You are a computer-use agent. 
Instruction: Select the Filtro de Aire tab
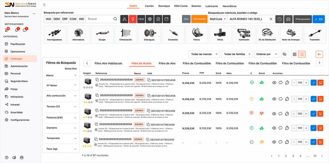(x=167, y=63)
